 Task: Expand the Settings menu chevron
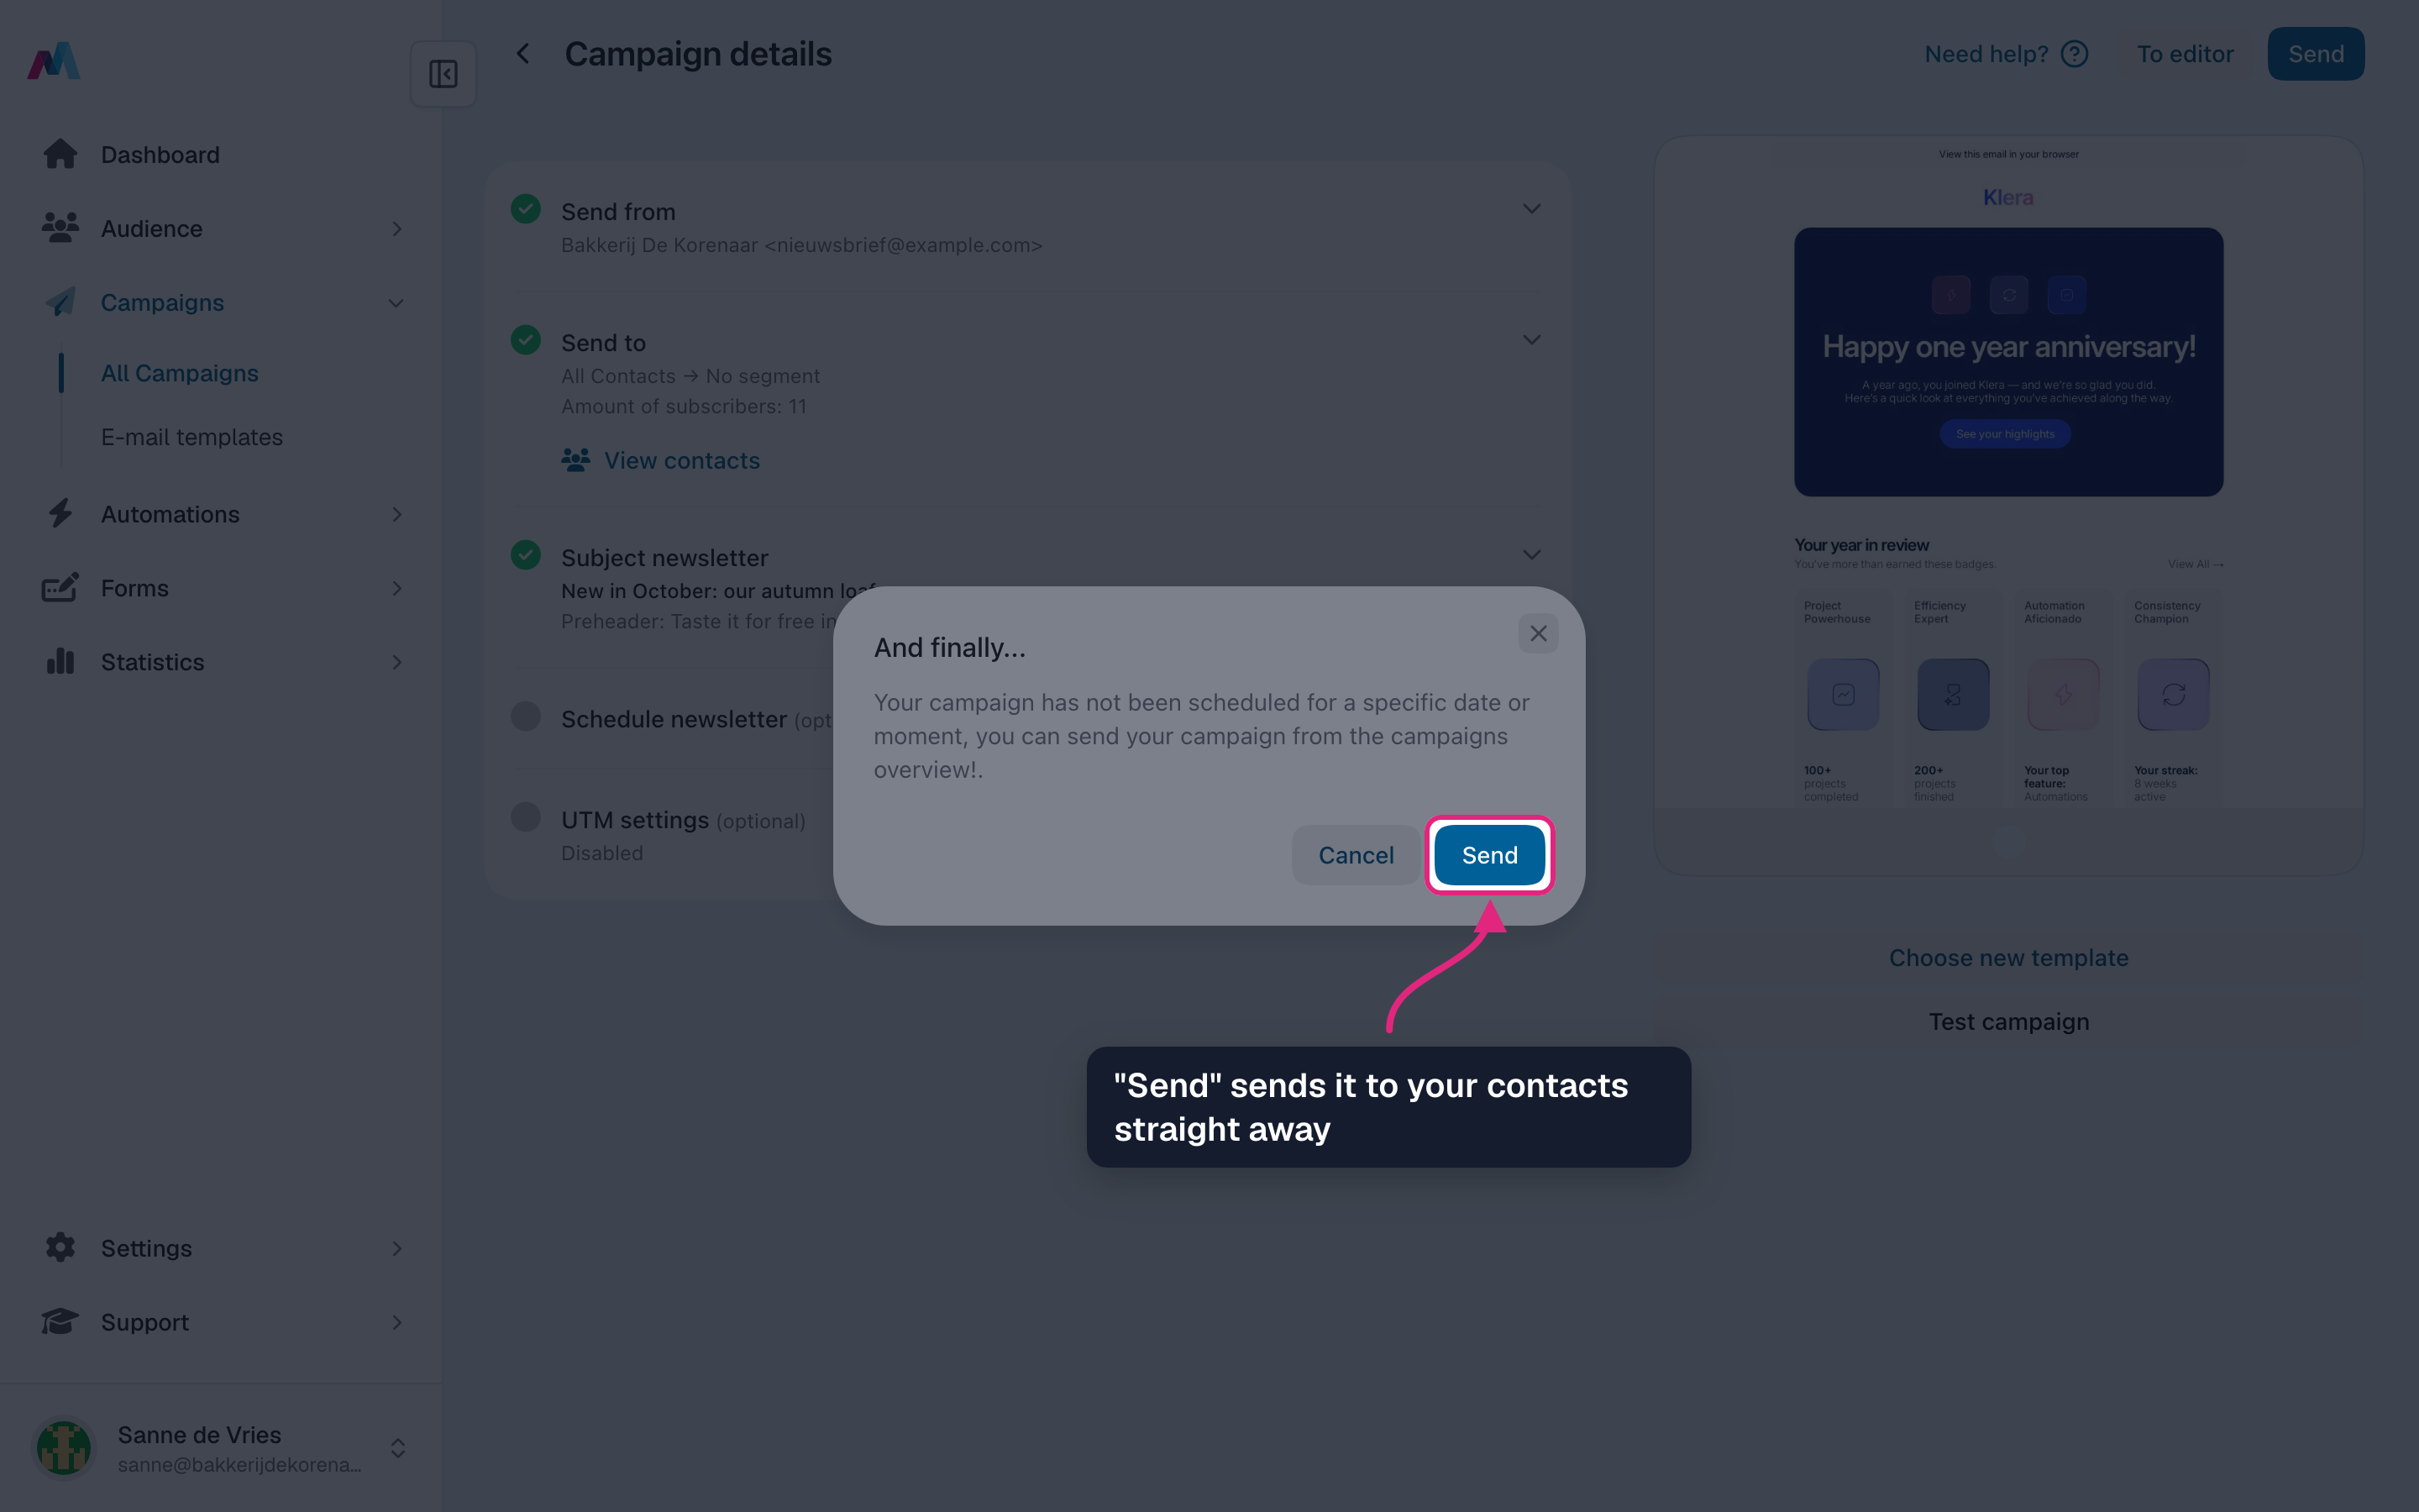[x=396, y=1248]
